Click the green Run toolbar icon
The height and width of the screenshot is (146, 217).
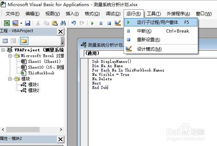click(x=92, y=23)
